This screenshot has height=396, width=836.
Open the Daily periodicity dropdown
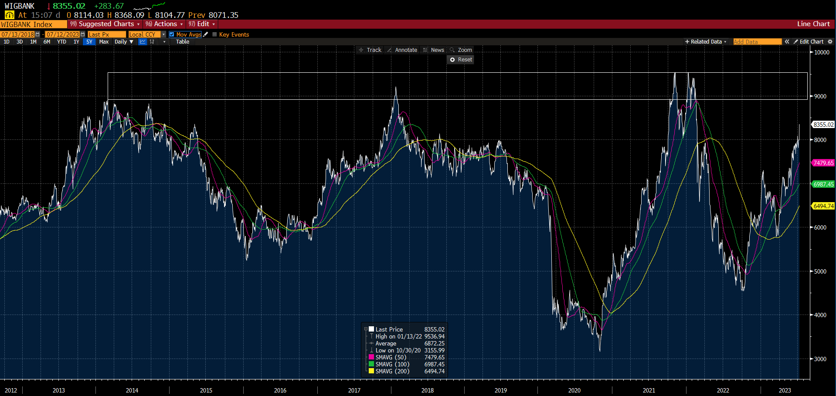click(x=124, y=42)
